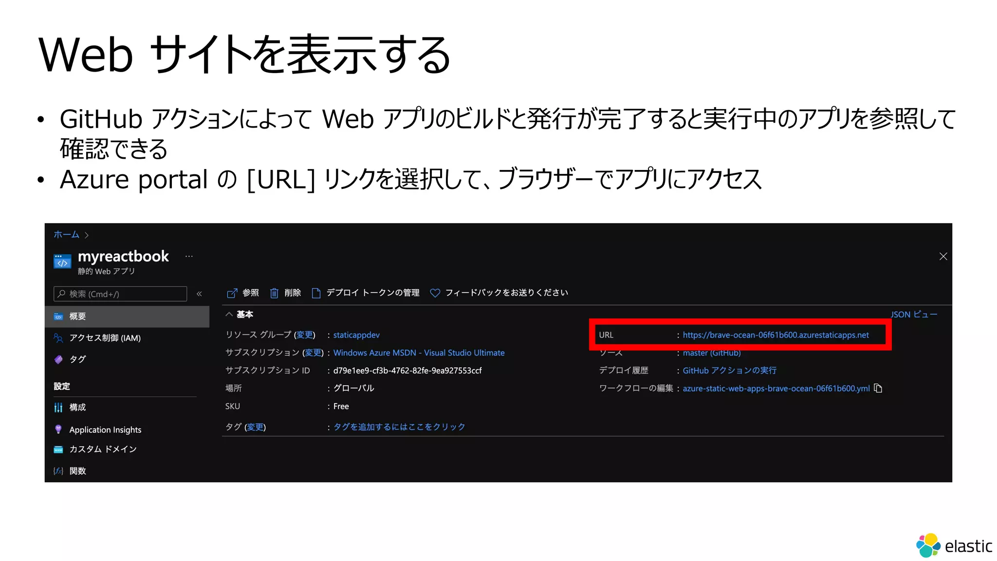The image size is (997, 561).
Task: Open the more options ellipsis beside myreactbook
Action: click(x=189, y=256)
